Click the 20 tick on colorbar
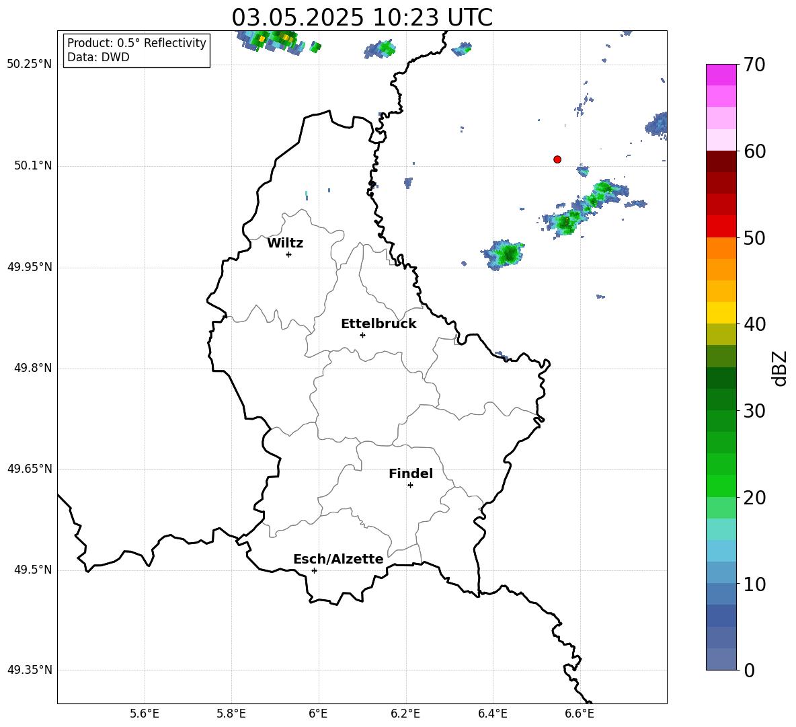Viewport: 796px width, 727px height. point(754,498)
